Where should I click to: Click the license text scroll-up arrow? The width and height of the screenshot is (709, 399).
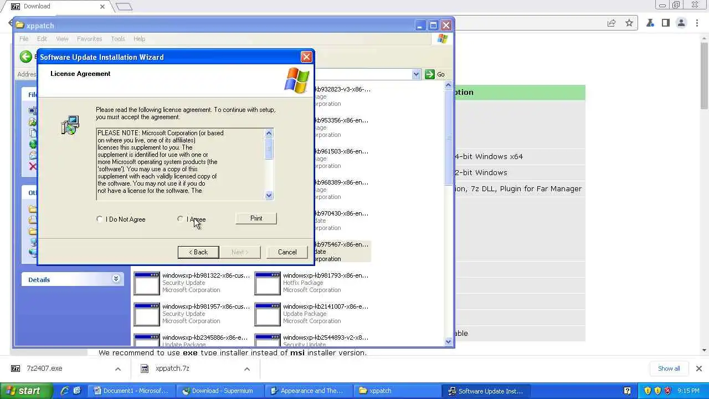coord(269,133)
